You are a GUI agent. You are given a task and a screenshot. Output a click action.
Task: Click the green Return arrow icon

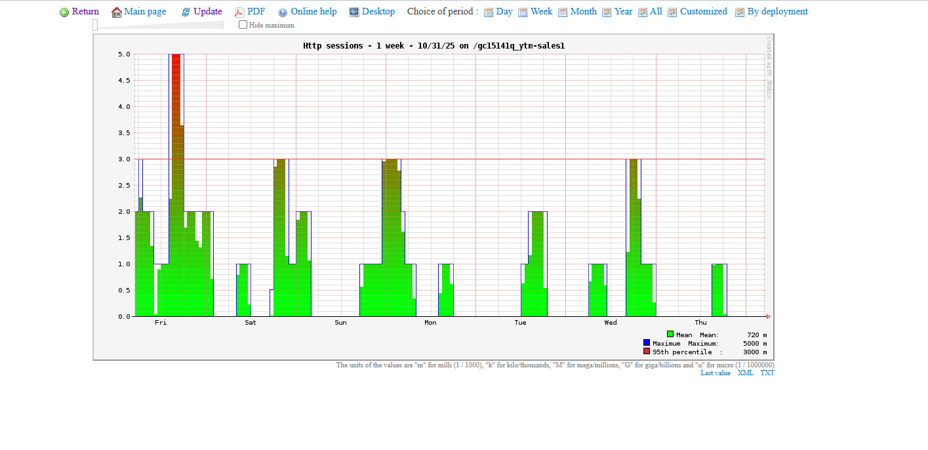click(64, 12)
